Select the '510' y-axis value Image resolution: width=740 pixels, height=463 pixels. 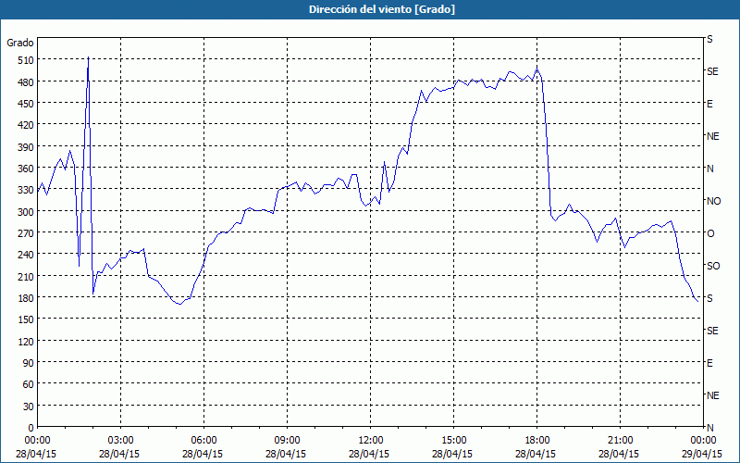[x=26, y=60]
